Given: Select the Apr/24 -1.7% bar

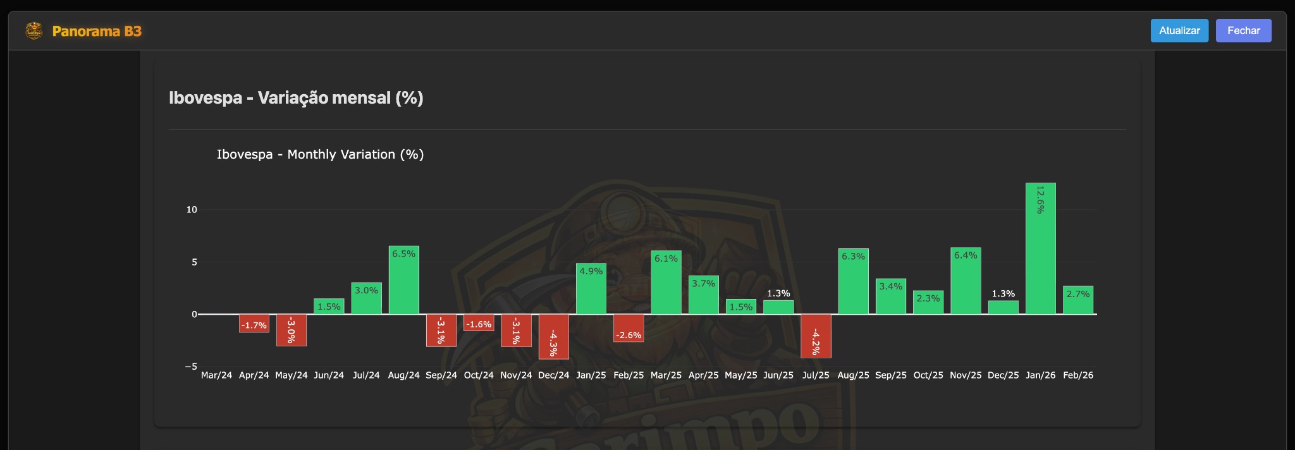Looking at the screenshot, I should 254,323.
